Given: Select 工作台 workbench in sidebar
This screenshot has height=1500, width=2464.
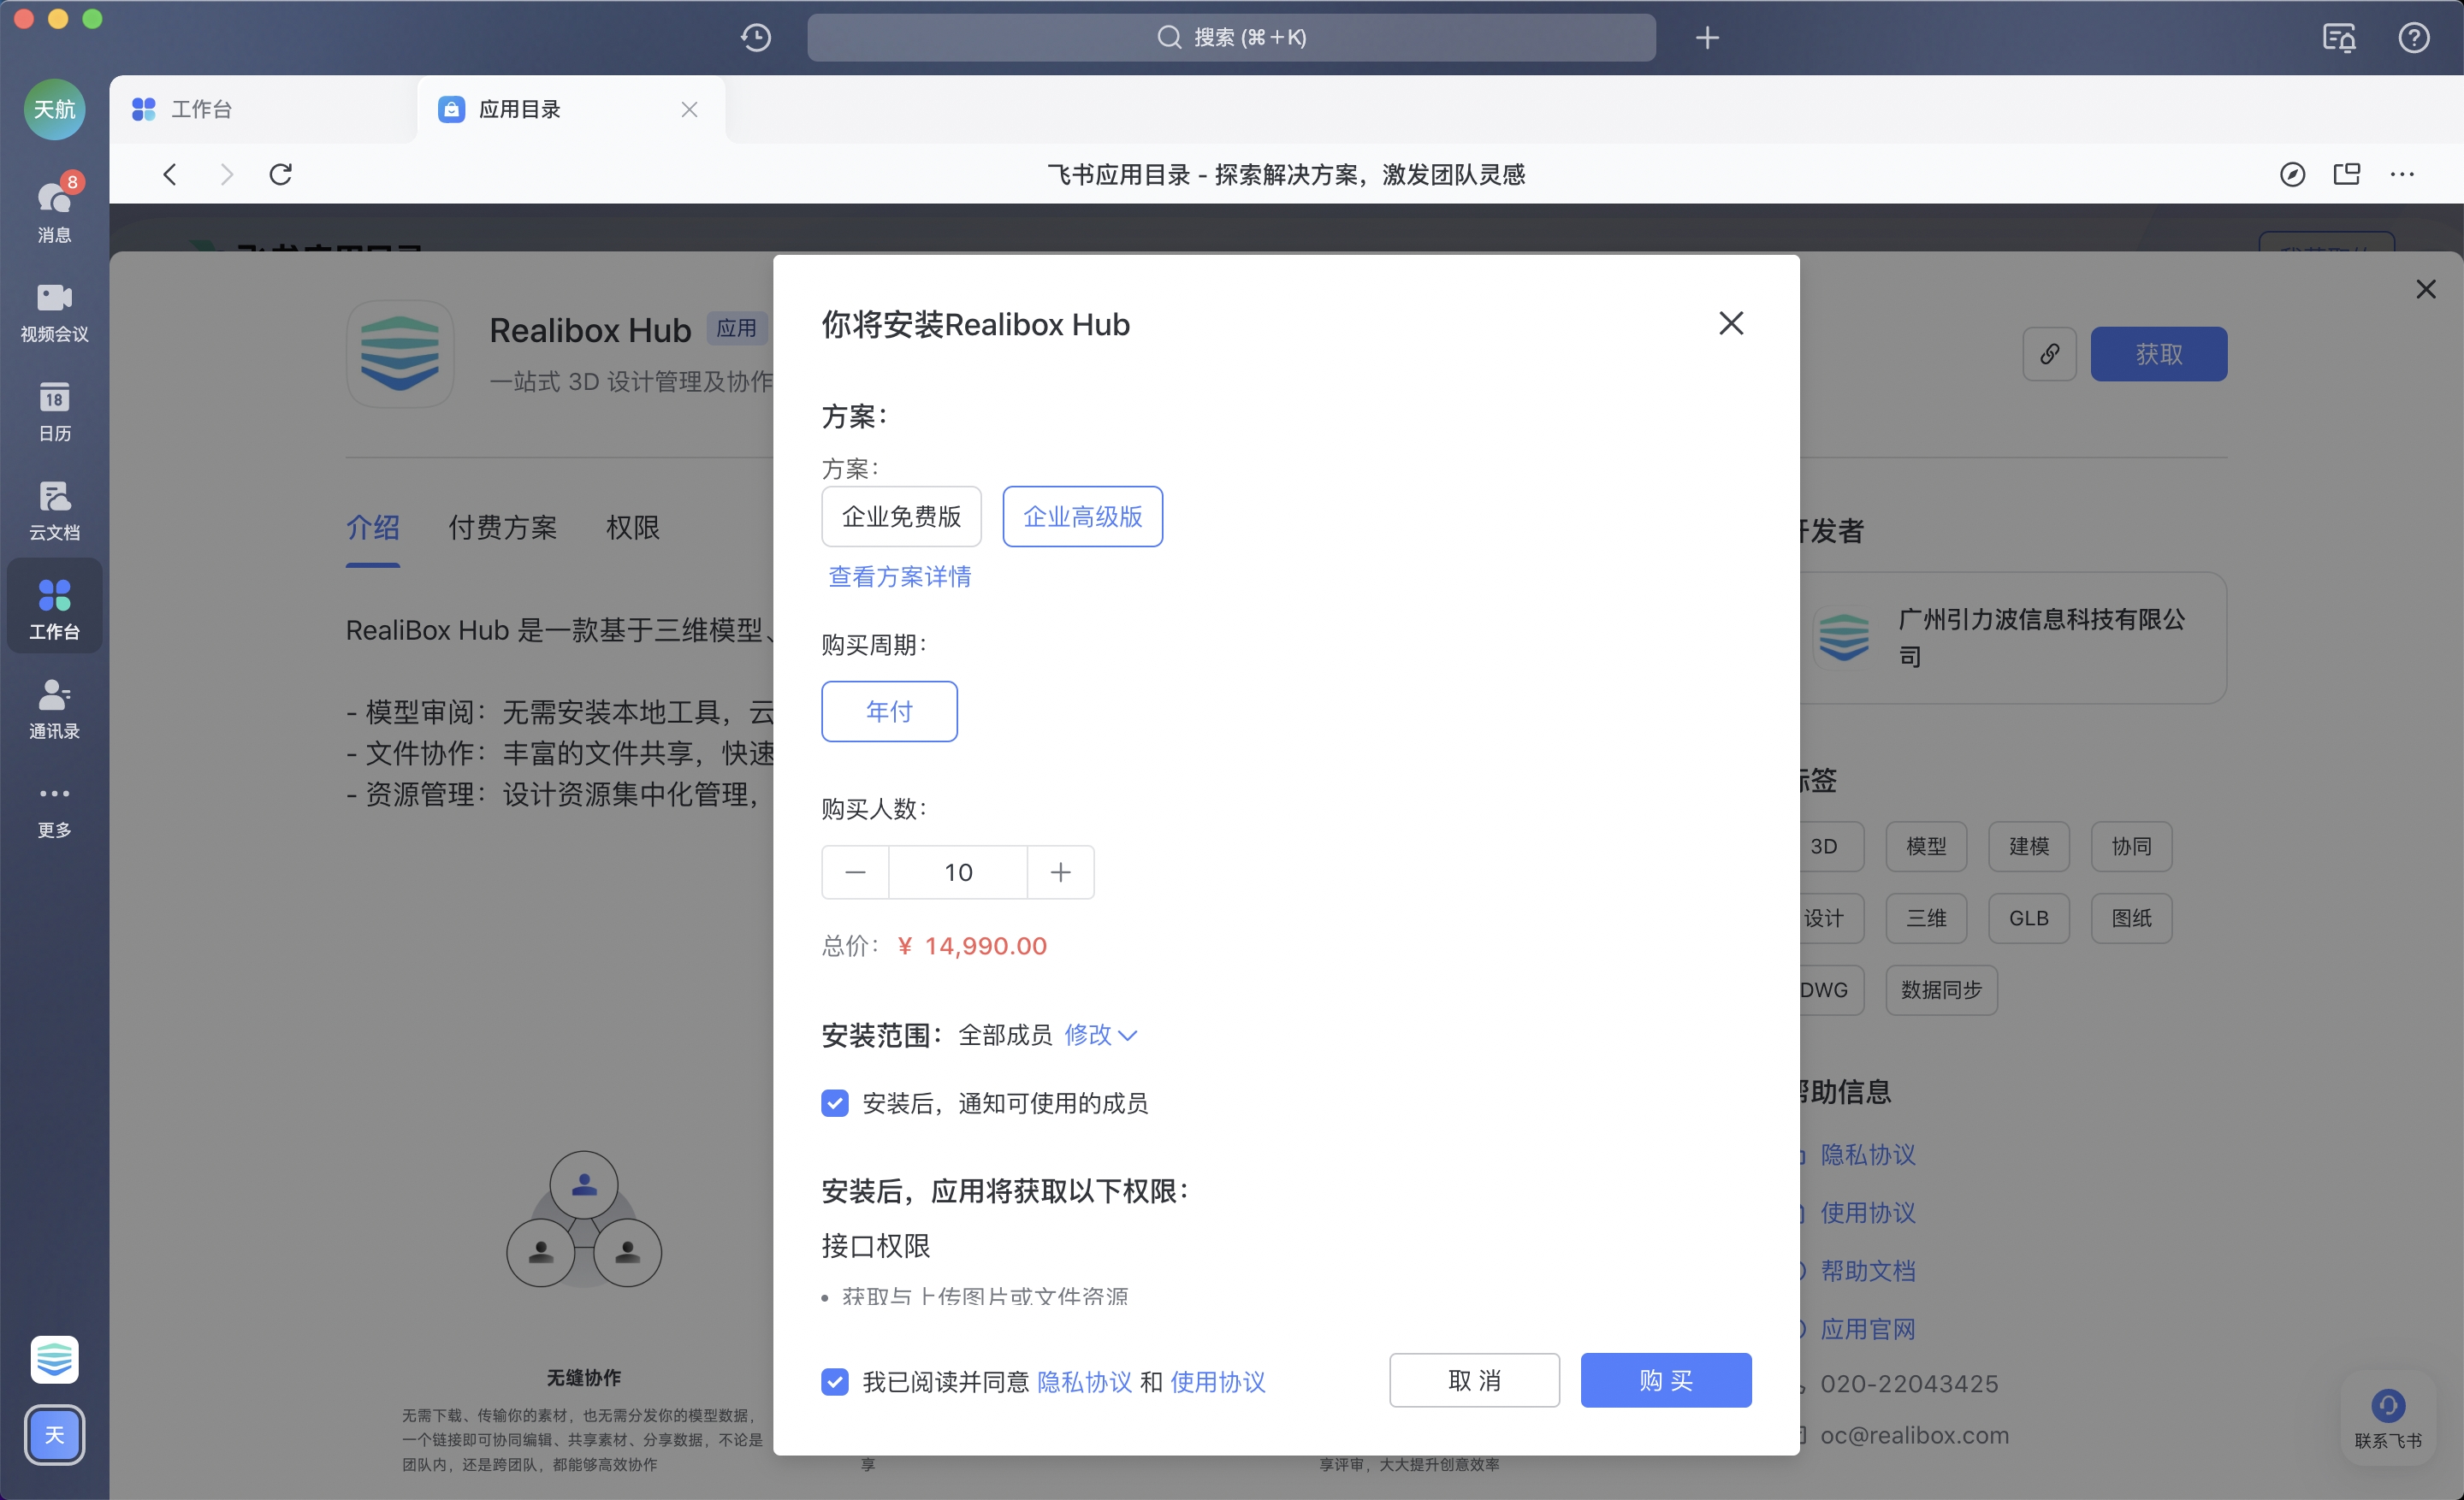Looking at the screenshot, I should [54, 607].
